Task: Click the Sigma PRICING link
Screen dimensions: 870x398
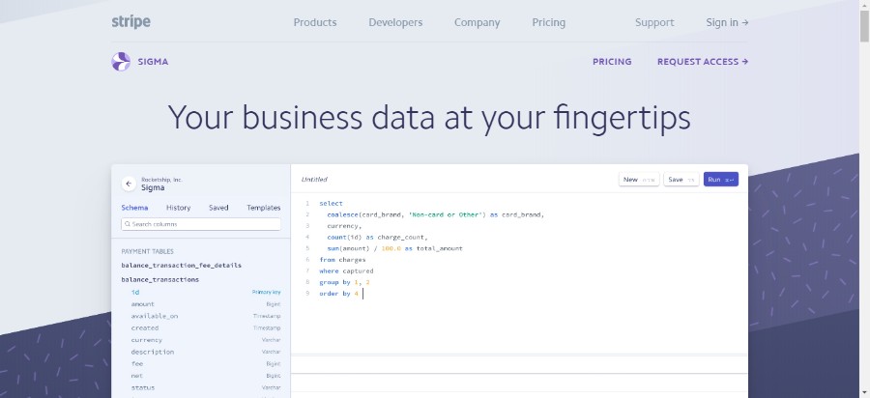Action: (x=612, y=62)
